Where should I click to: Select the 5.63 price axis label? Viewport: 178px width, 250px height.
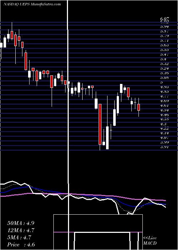[164, 45]
